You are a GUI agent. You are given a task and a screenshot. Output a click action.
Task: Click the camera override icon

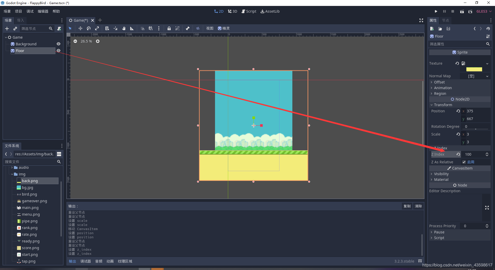coord(198,28)
